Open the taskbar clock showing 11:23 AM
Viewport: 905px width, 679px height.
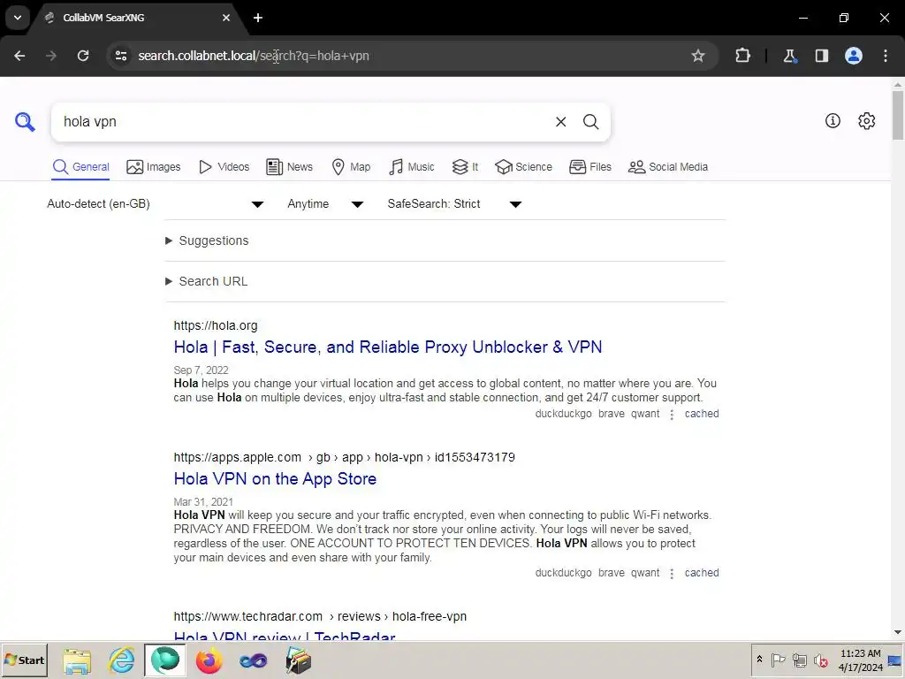(x=861, y=660)
